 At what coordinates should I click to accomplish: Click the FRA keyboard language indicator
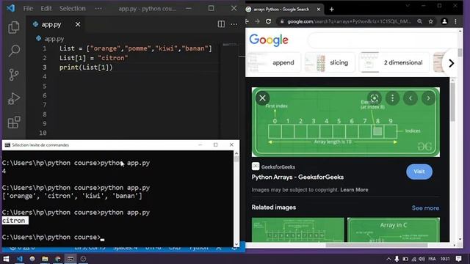[432, 259]
